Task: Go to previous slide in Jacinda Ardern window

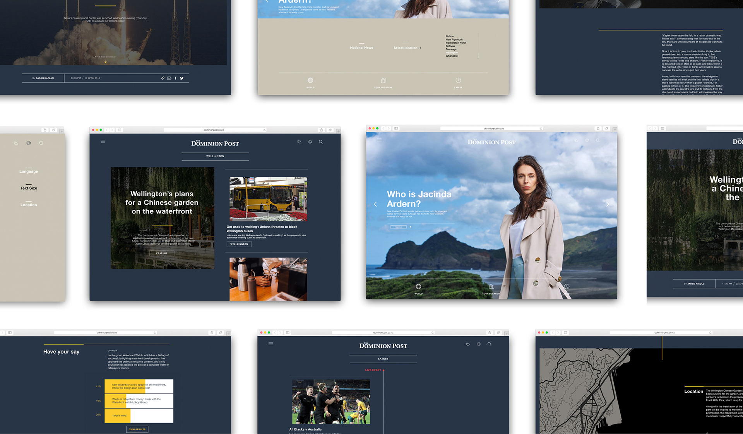Action: [375, 204]
